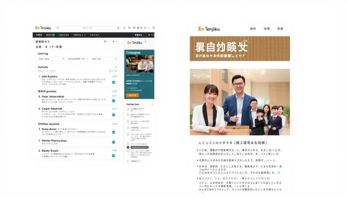
Task: Click the group photo on the right page
Action: click(x=240, y=102)
